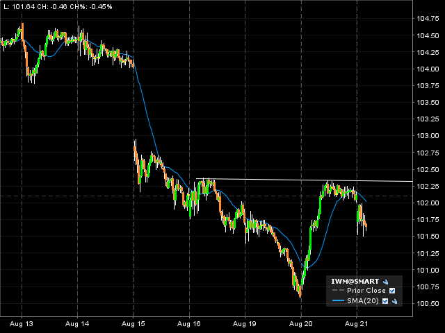This screenshot has width=445, height=333.
Task: Click the Aug 21 date label
Action: [357, 324]
